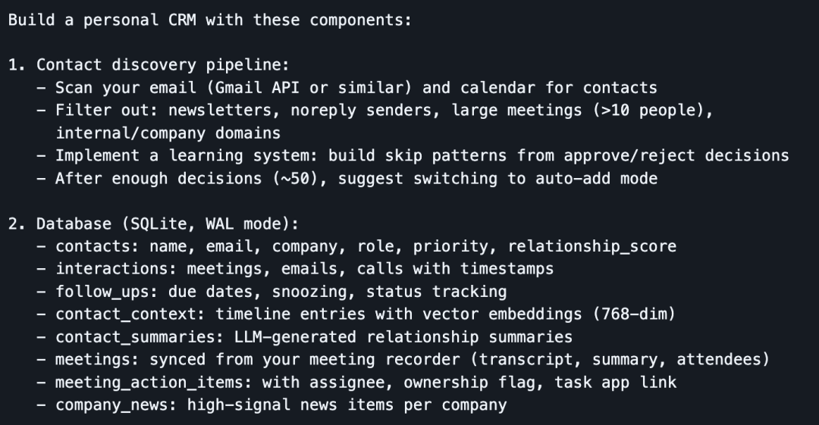Click the "internal/company domains" text
819x425 pixels.
click(x=168, y=133)
